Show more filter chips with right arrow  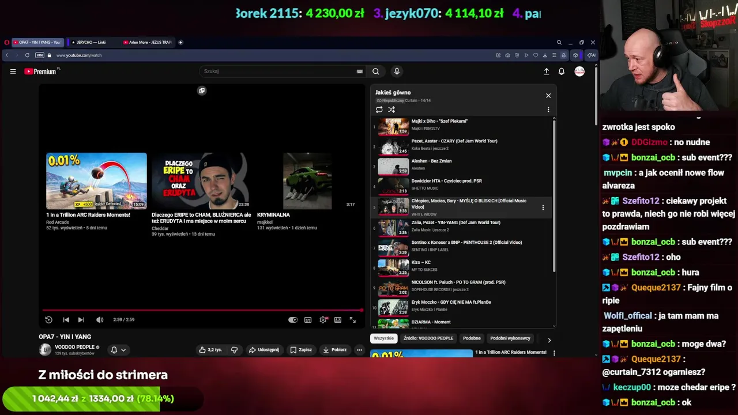549,340
